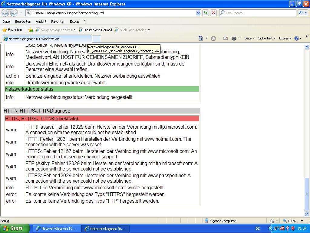Open the red security shield tray icon
Screen dimensions: 310x233
point(293,228)
